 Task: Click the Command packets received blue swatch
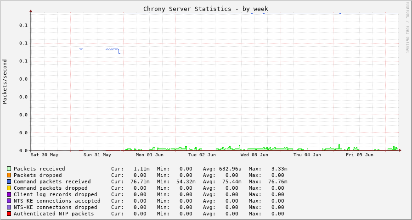(9, 181)
